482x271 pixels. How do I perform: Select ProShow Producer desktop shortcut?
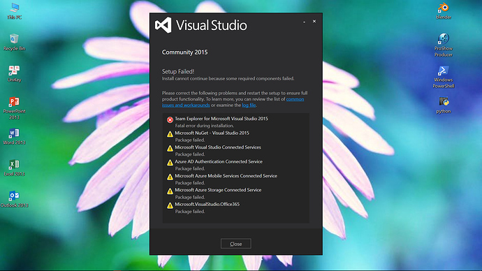coord(444,45)
